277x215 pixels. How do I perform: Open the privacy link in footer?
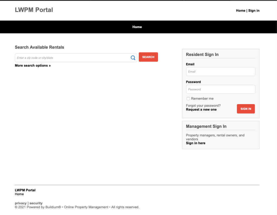21,203
